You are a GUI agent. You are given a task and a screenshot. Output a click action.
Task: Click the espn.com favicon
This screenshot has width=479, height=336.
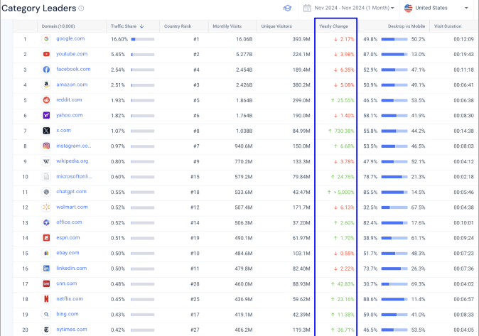coord(46,238)
